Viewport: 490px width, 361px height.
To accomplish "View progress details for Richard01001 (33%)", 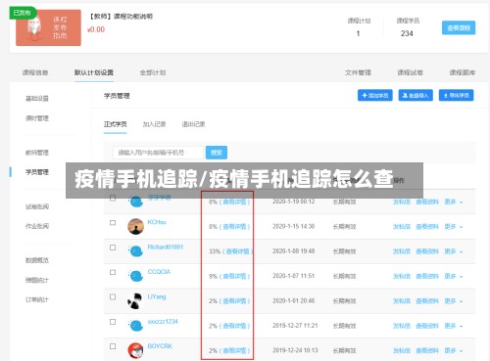I will click(237, 251).
